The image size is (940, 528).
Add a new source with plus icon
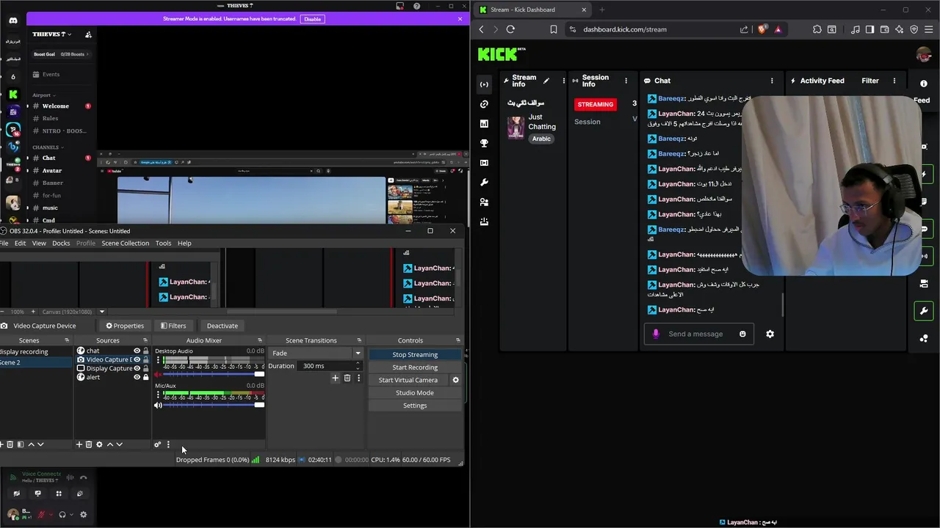(79, 444)
